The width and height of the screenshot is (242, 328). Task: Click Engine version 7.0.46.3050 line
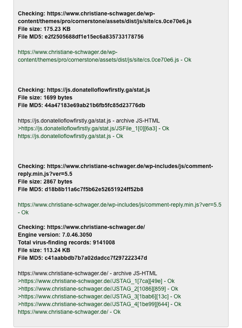tap(55, 235)
